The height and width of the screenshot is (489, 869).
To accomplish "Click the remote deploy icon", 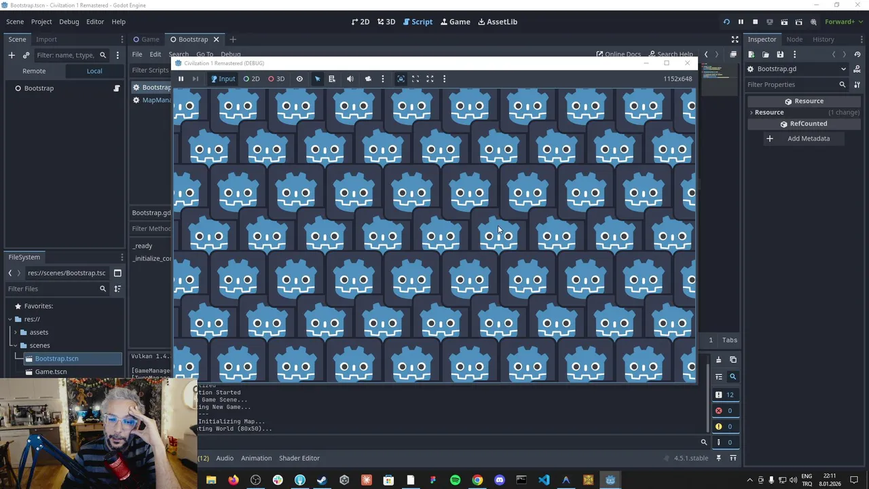I will 770,22.
